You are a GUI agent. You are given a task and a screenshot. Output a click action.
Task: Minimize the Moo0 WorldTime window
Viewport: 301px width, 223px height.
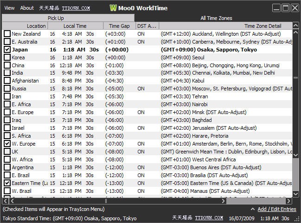276,8
